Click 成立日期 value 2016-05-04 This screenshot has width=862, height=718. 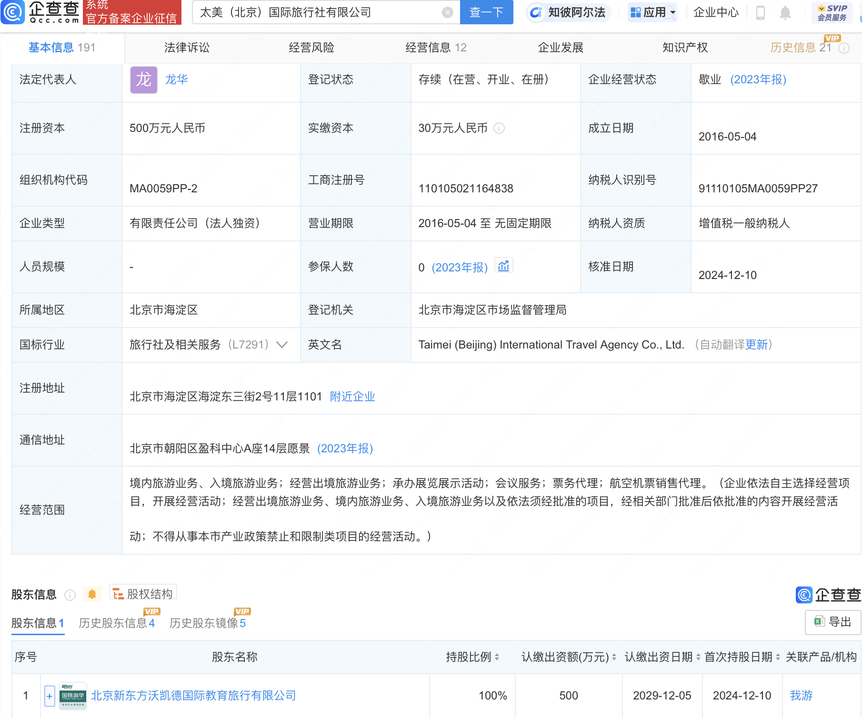click(x=727, y=137)
